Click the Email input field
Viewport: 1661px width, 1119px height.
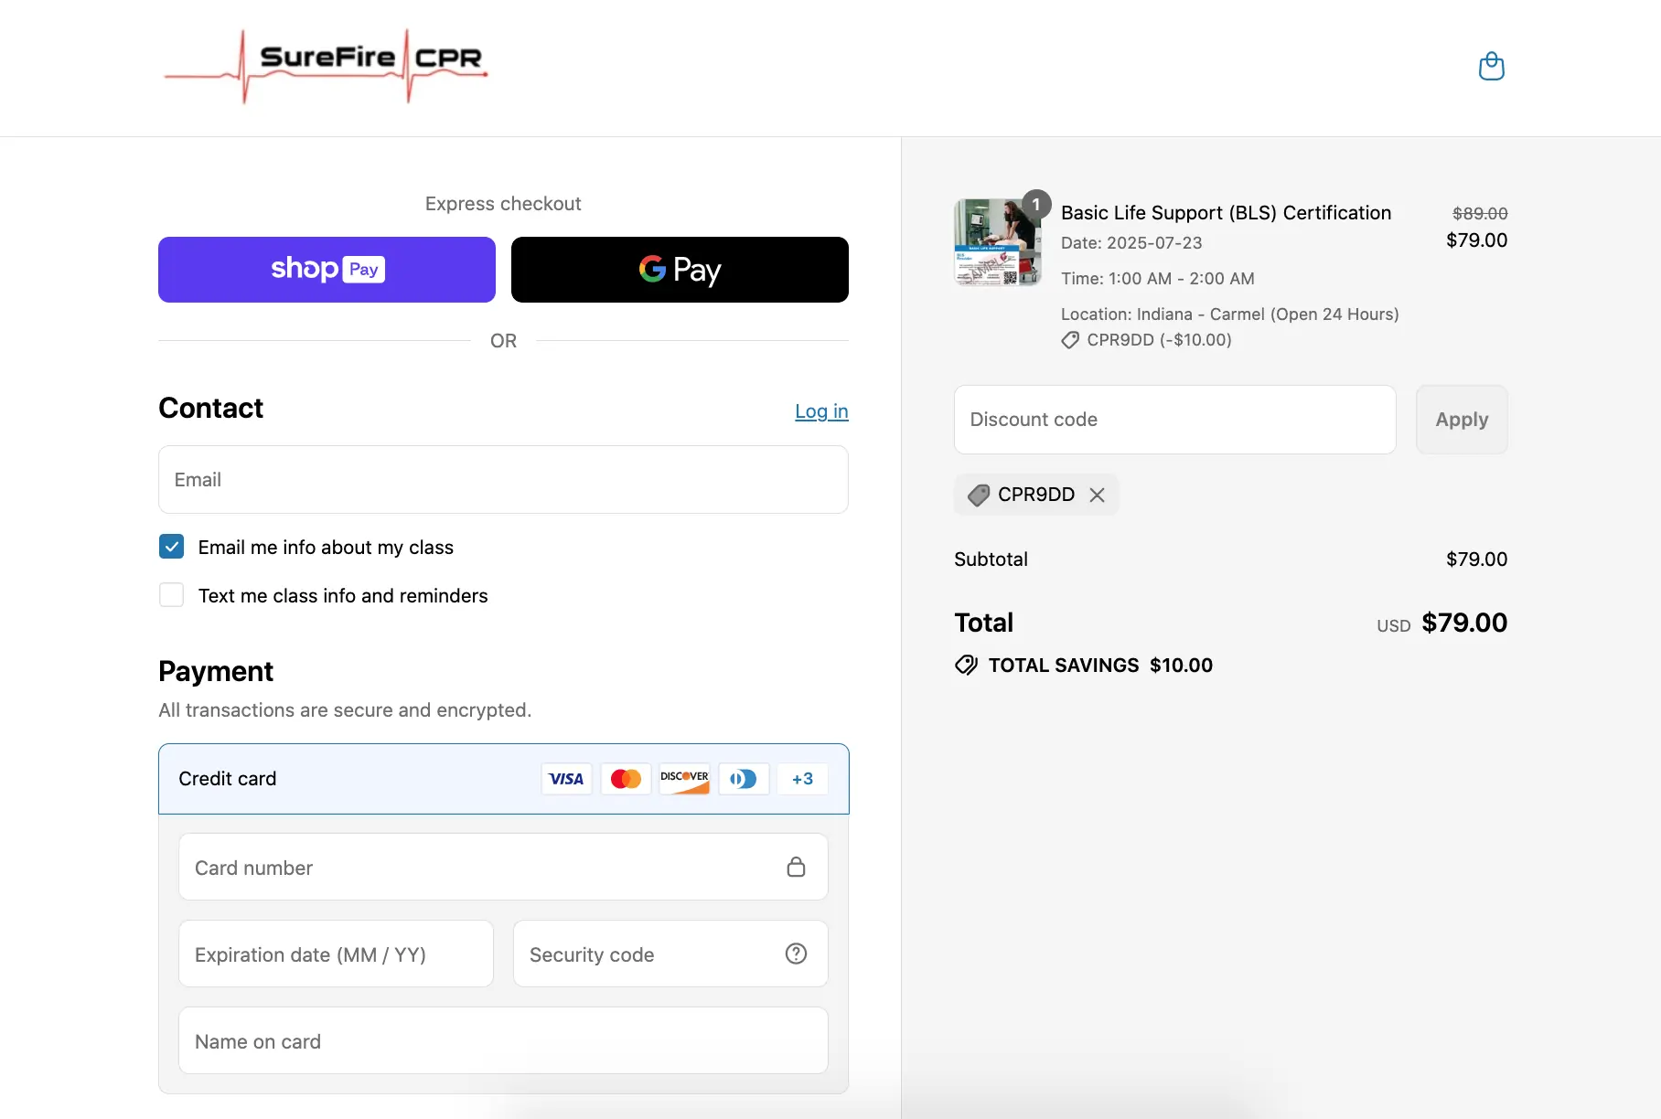(503, 480)
